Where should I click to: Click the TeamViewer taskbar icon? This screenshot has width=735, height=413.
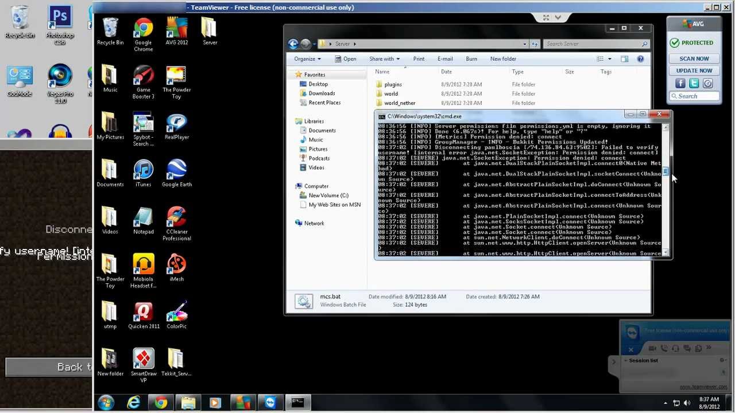[270, 403]
